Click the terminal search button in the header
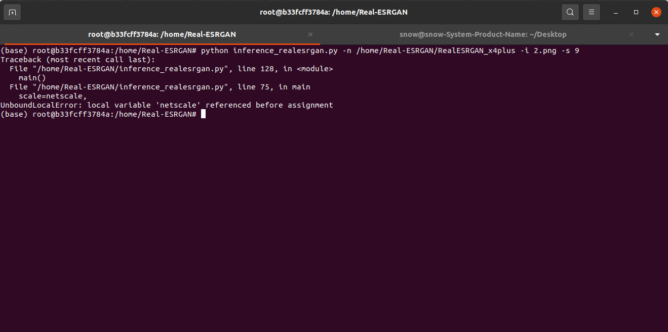This screenshot has width=668, height=332. pyautogui.click(x=570, y=12)
